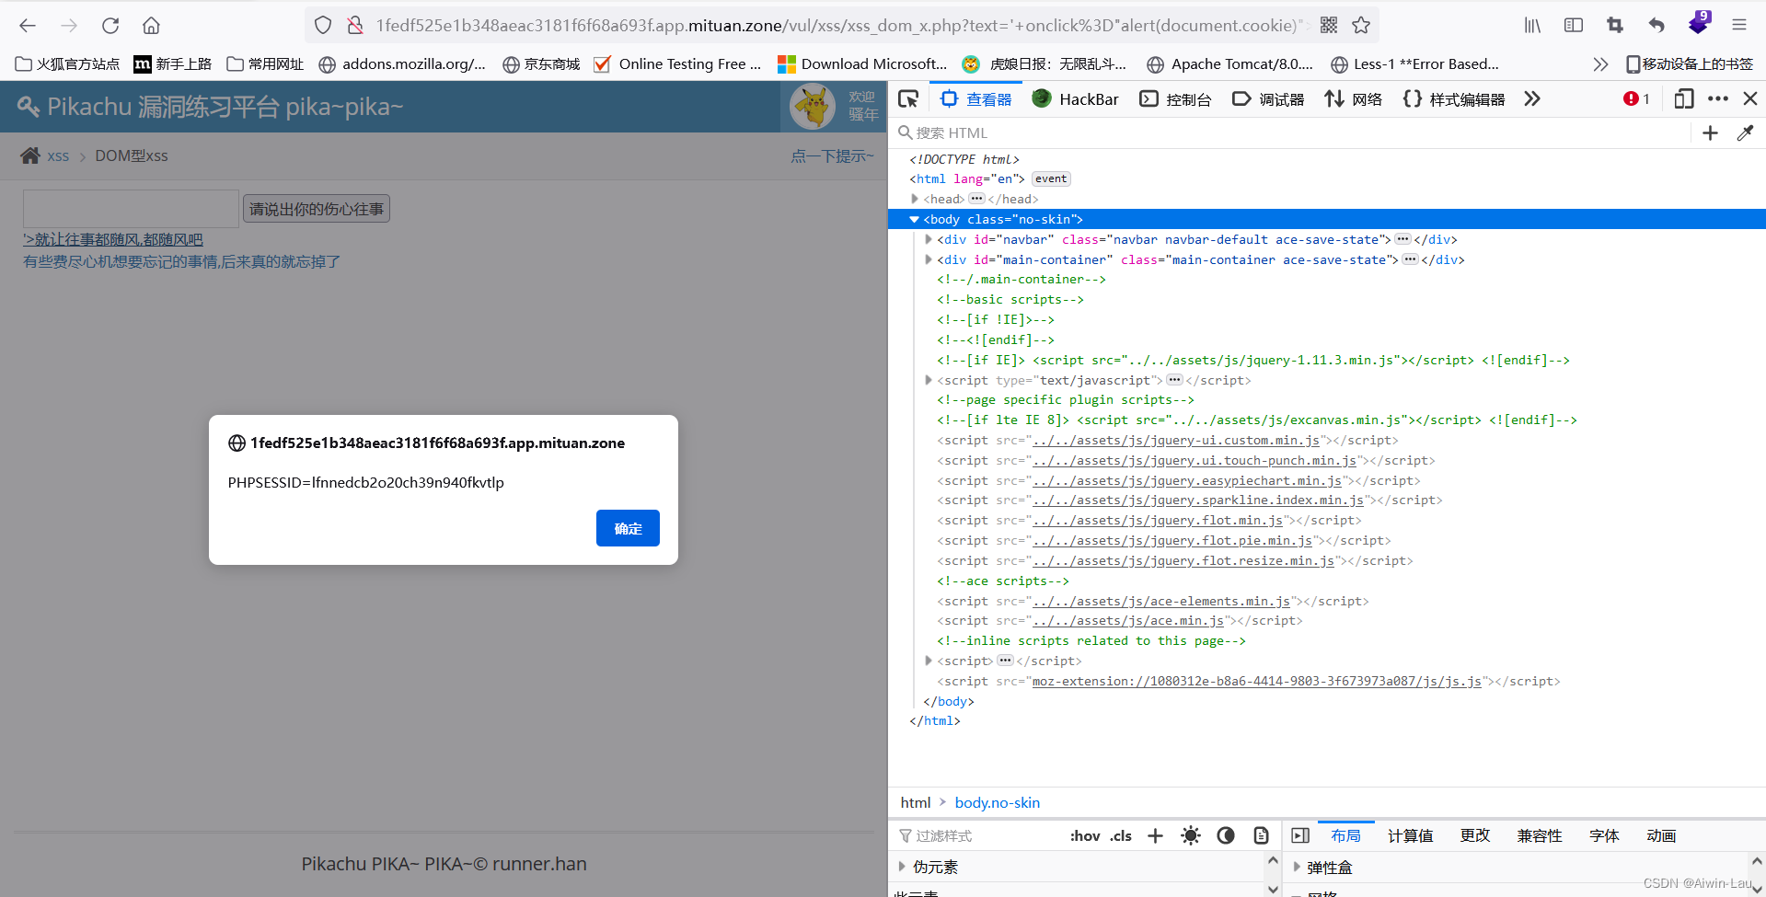Open the 点一下提示~ hint link
Image resolution: width=1766 pixels, height=897 pixels.
832,156
